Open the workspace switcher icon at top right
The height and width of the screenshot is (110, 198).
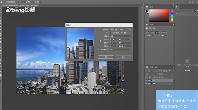click(193, 2)
